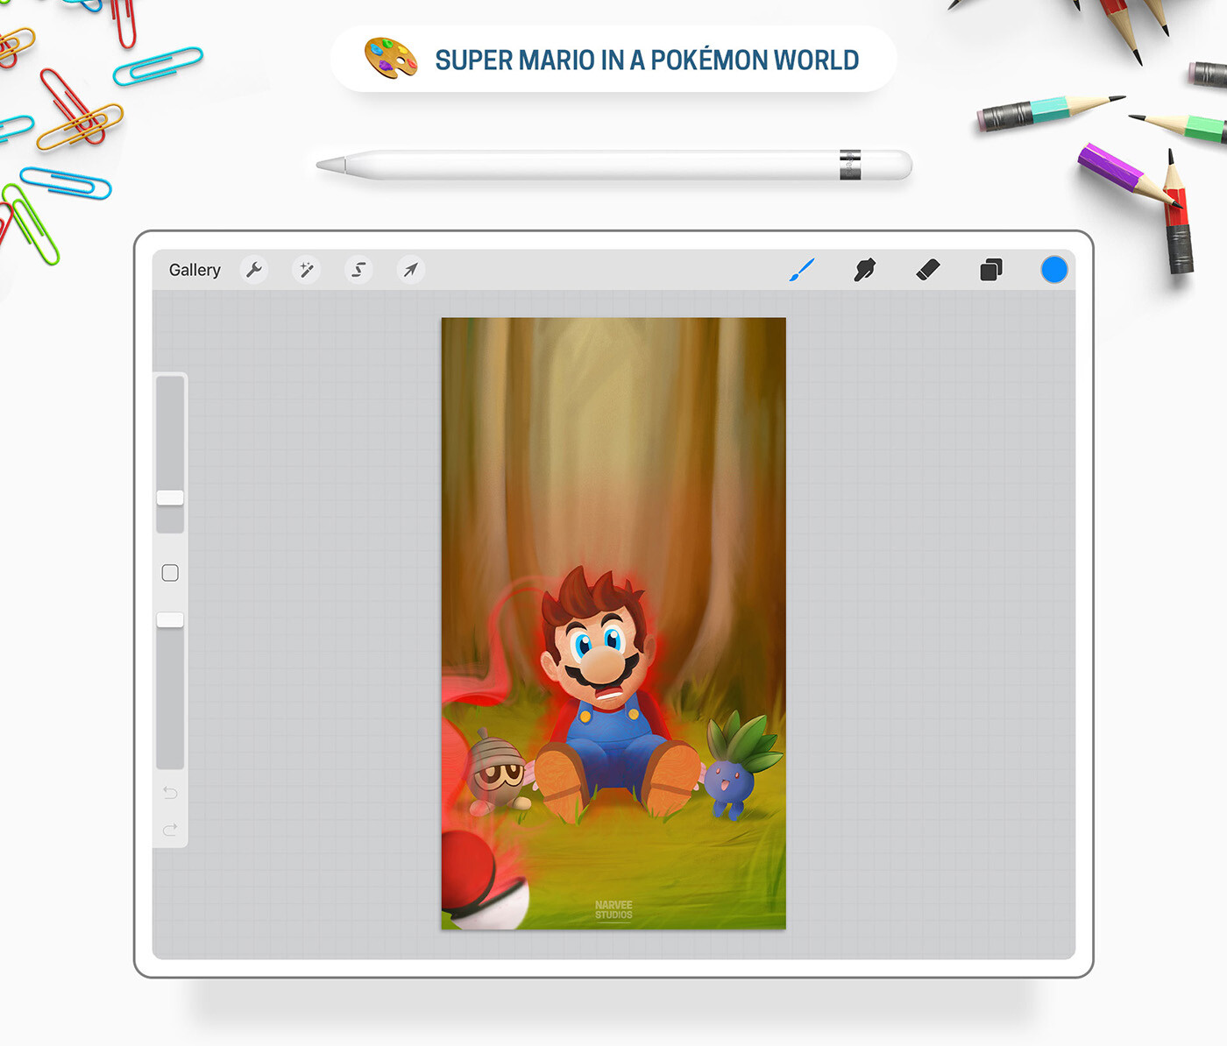1227x1046 pixels.
Task: Click the brush size slider handle
Action: (x=170, y=498)
